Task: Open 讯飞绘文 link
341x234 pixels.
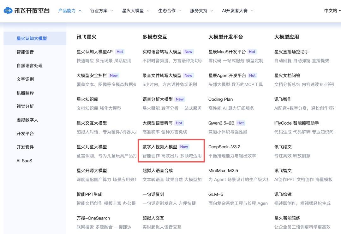Action: pos(283,147)
